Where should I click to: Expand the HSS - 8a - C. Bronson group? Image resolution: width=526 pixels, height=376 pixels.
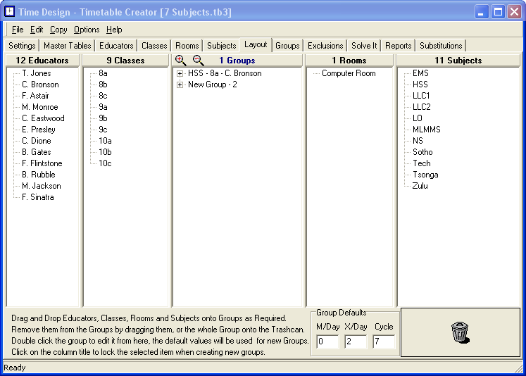click(x=180, y=73)
